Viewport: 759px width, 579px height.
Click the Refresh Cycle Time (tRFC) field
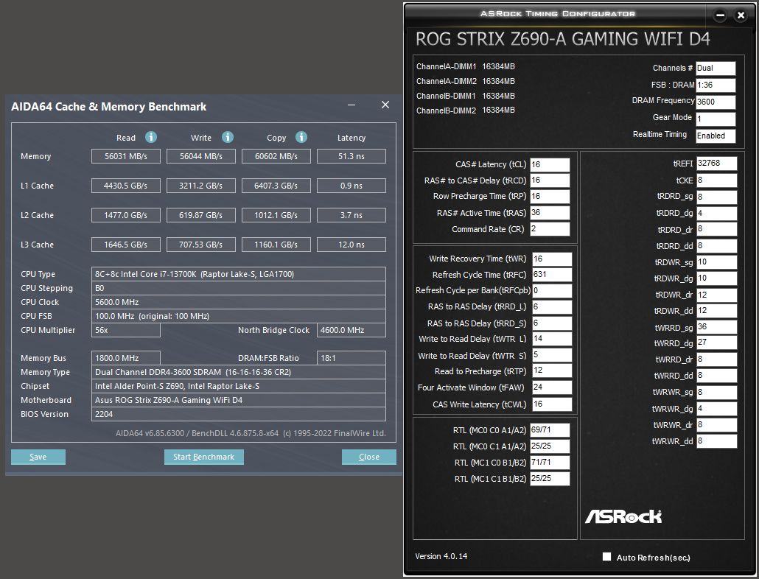coord(553,275)
